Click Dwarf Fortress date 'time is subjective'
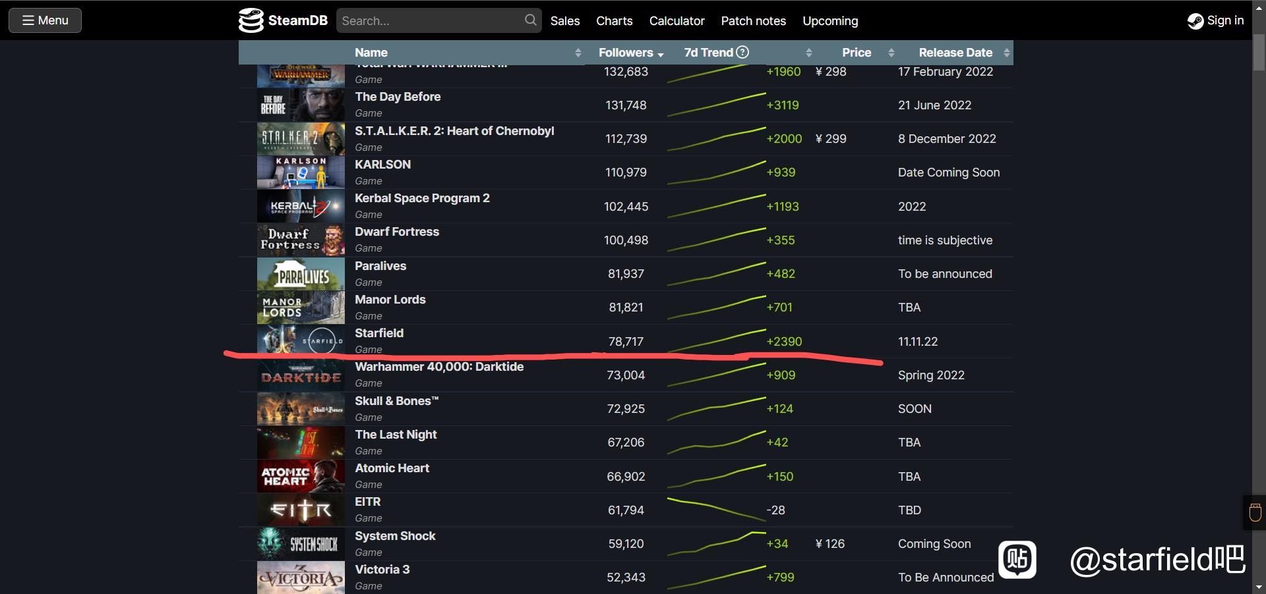 click(945, 240)
